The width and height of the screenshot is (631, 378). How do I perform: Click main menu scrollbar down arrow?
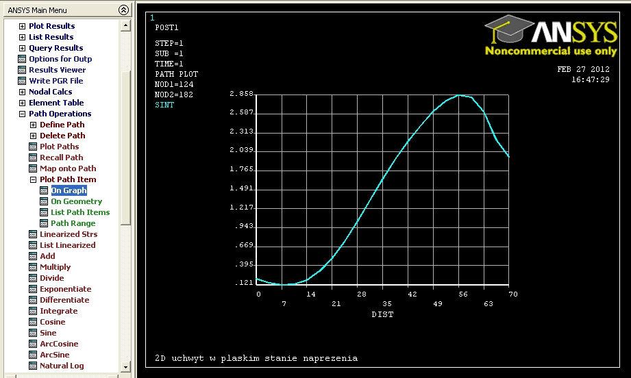(x=125, y=367)
